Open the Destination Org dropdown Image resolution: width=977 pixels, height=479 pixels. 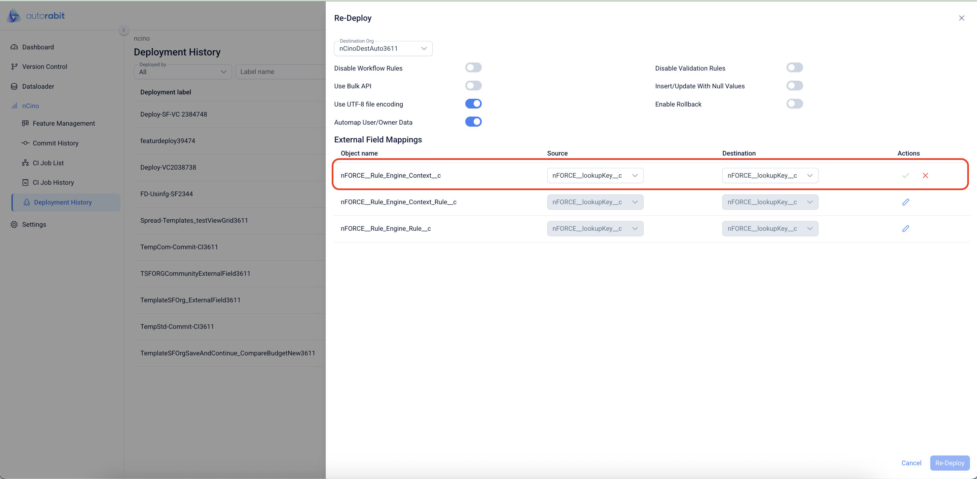pos(383,48)
